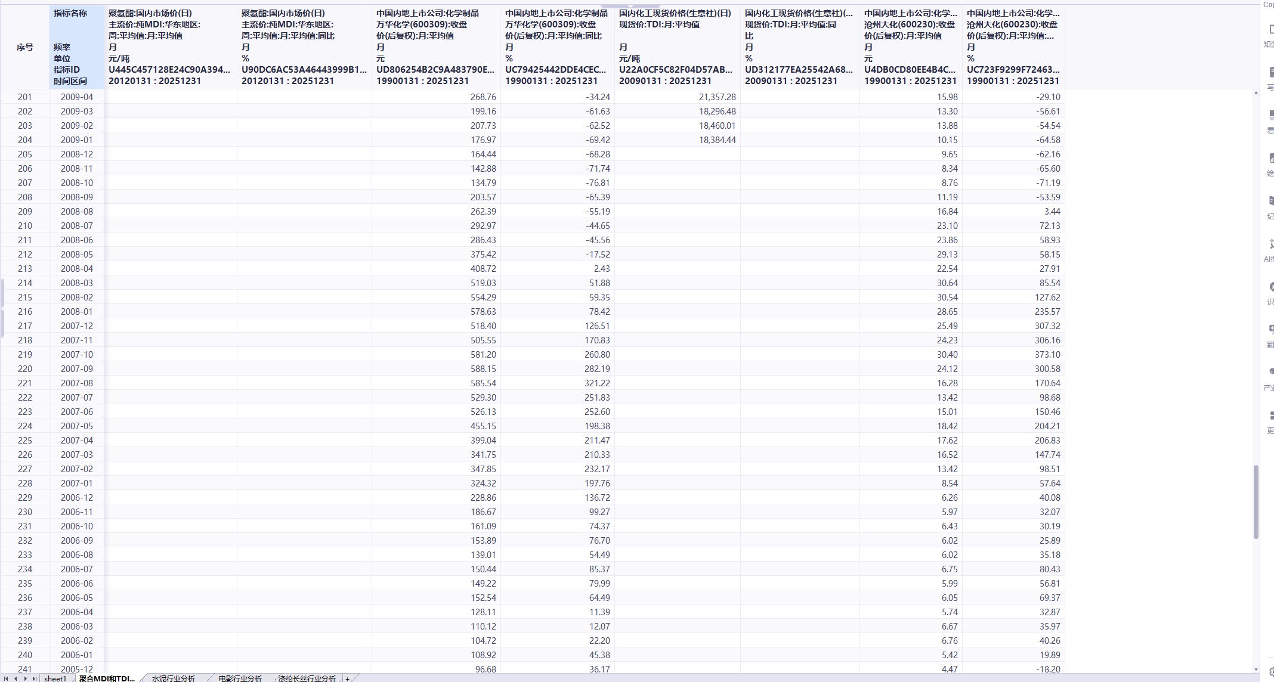1274x682 pixels.
Task: Jump to first sheet with navigation arrow
Action: point(7,678)
